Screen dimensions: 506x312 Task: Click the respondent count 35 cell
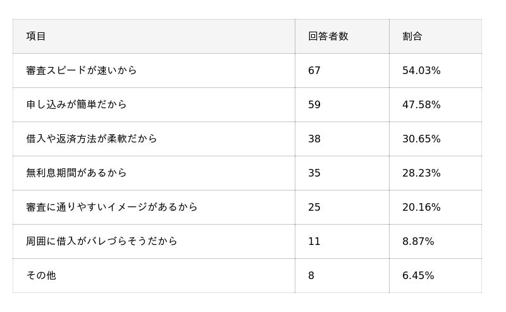coord(314,173)
